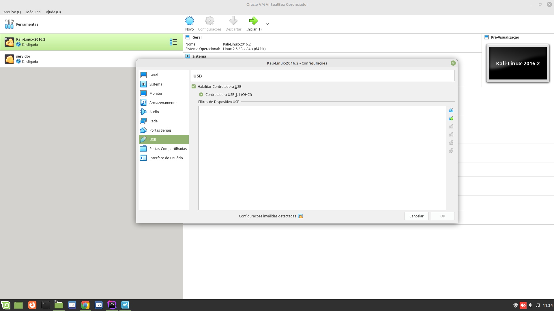Click the invalid settings warning icon
The height and width of the screenshot is (311, 554).
[x=300, y=216]
